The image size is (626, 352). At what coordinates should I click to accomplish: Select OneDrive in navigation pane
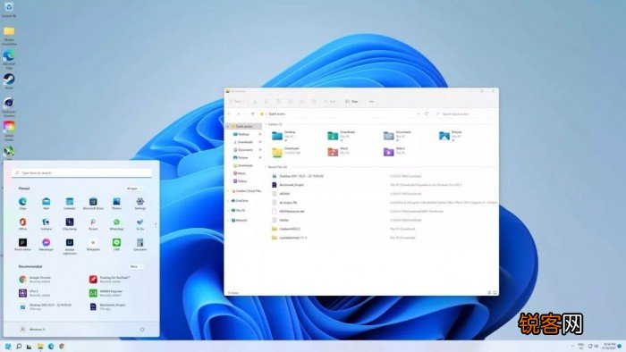coord(240,201)
